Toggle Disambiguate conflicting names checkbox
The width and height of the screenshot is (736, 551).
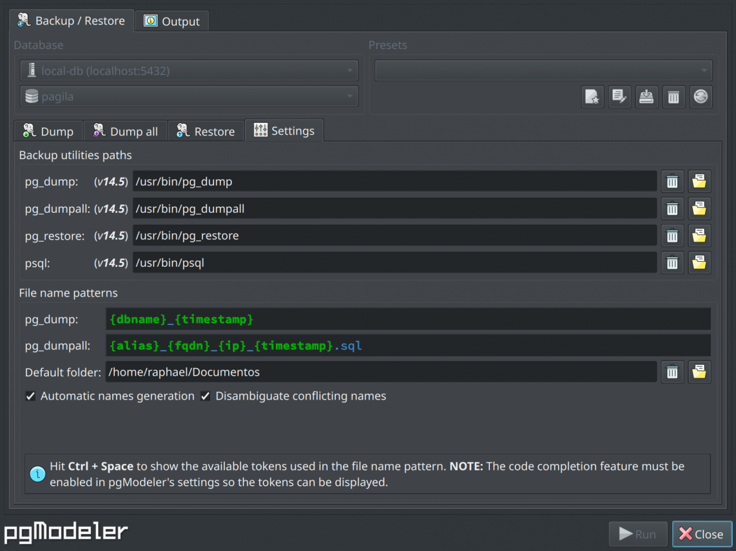point(205,396)
